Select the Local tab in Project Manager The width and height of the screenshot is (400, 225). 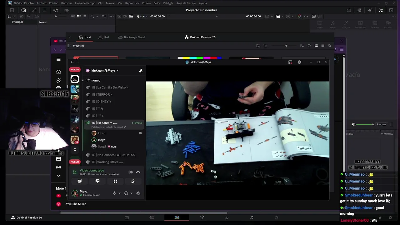85,37
